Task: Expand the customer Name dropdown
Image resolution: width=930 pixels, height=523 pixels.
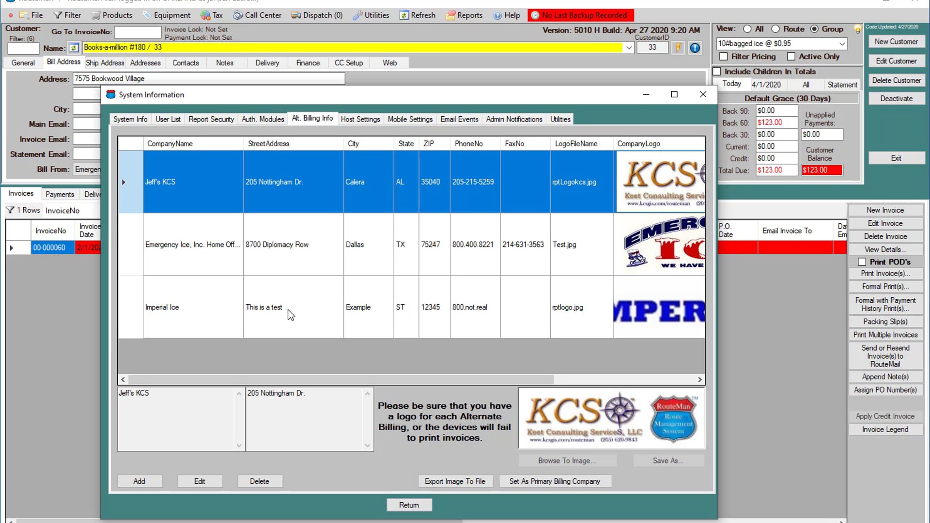Action: pos(629,47)
